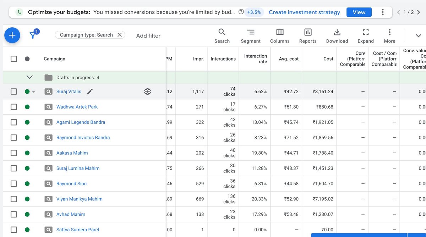The height and width of the screenshot is (237, 426).
Task: Select the Suraj Lumina Mahim checkbox
Action: (13, 168)
